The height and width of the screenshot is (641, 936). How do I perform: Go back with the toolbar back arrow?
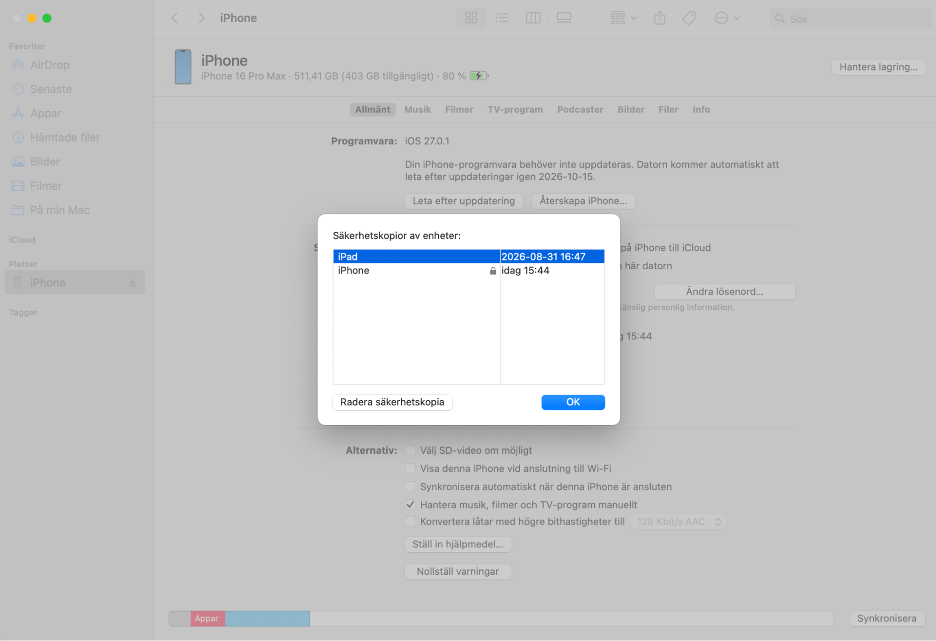[175, 18]
